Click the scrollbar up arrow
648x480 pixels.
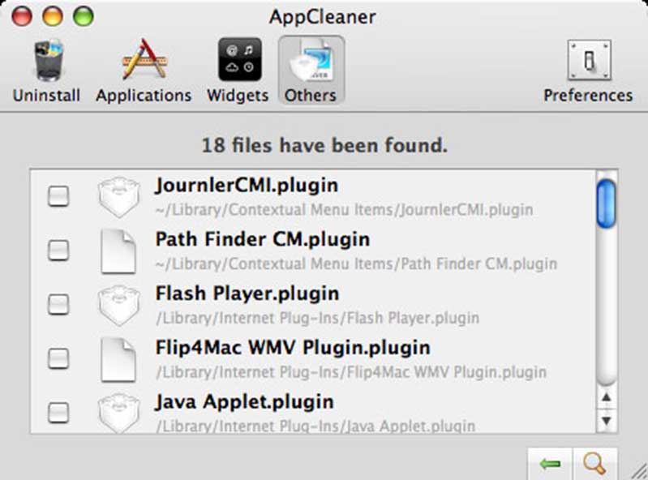tap(605, 397)
